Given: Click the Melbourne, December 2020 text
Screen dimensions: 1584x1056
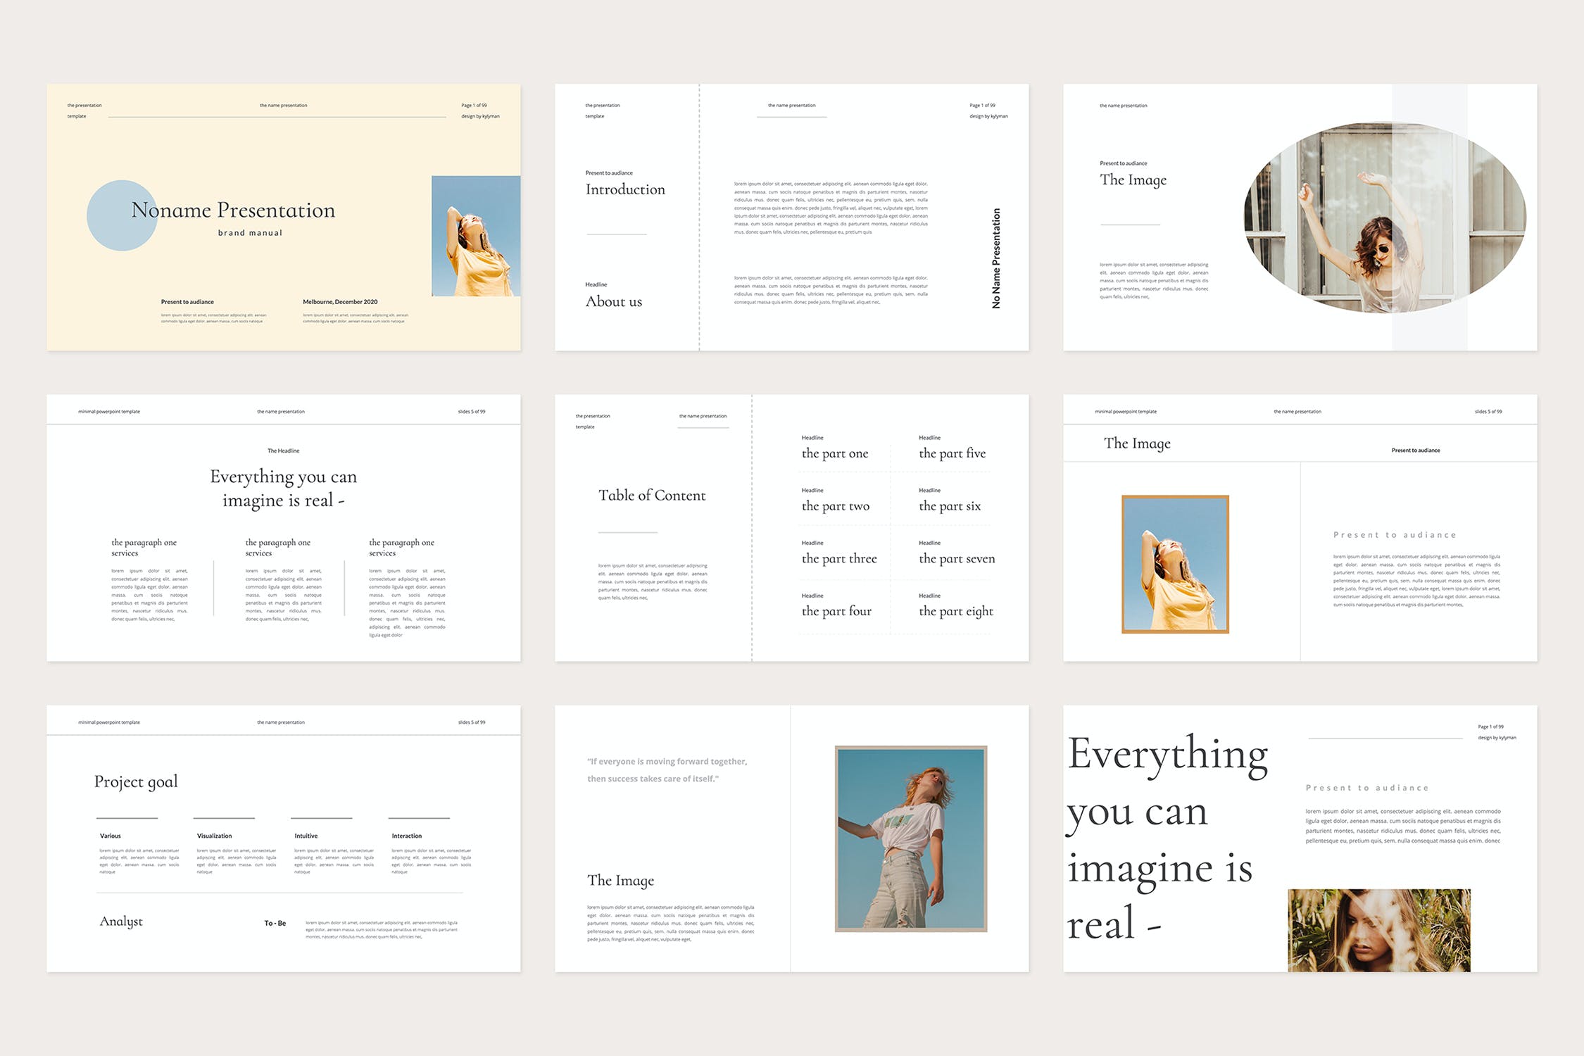Looking at the screenshot, I should (x=340, y=302).
